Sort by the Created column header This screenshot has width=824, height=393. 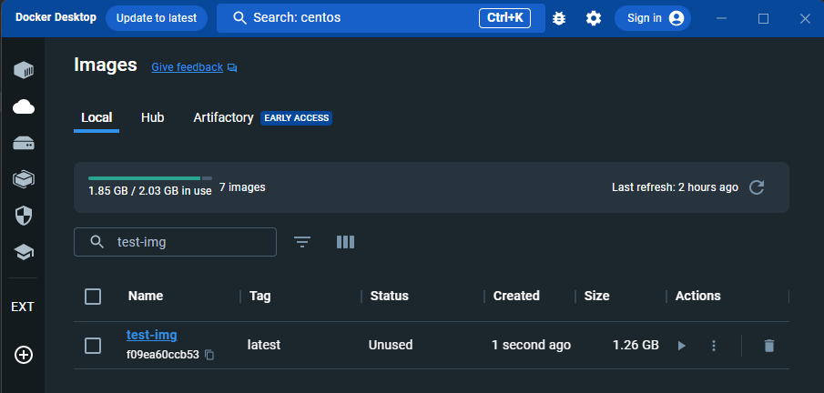516,297
